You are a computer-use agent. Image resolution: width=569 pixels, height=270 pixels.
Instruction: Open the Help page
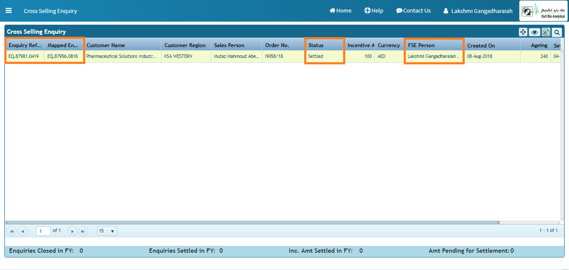tap(374, 11)
